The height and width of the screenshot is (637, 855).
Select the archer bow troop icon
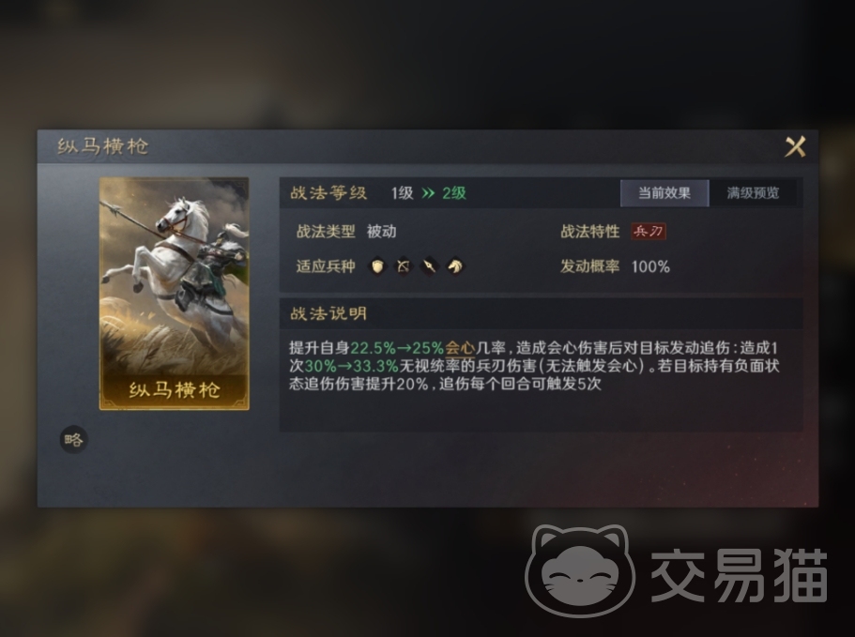point(403,266)
